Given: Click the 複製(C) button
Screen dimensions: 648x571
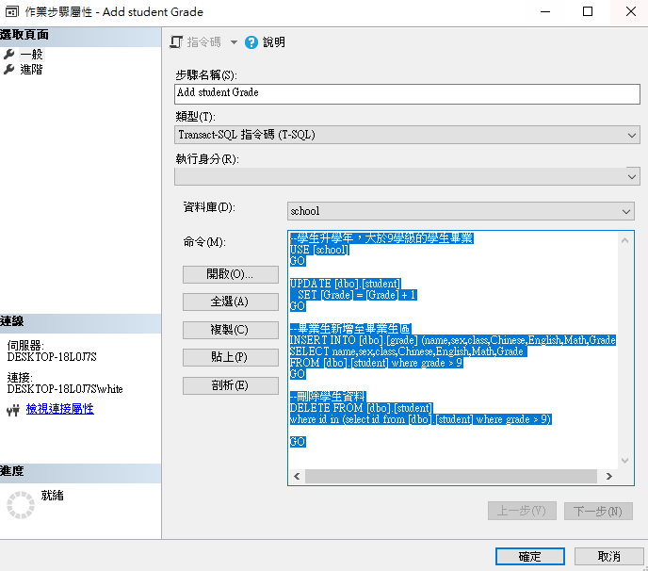Looking at the screenshot, I should (231, 330).
